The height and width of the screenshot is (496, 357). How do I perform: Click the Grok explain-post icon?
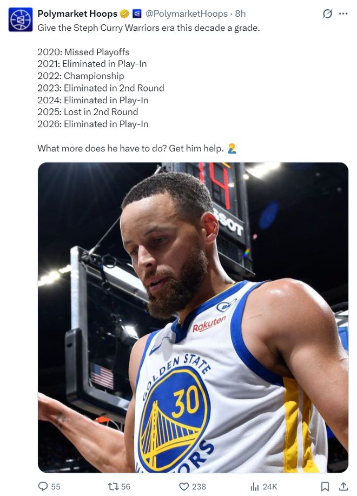point(327,14)
